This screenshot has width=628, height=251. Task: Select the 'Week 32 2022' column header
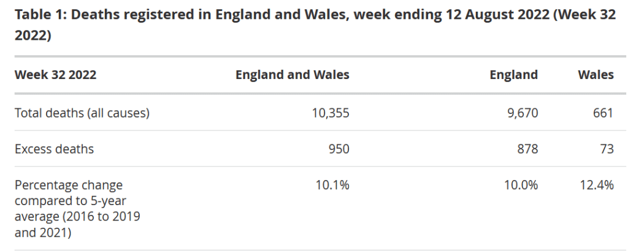(56, 75)
